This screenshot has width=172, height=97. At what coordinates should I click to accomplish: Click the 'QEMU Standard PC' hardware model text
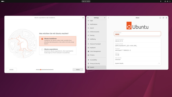[126, 46]
